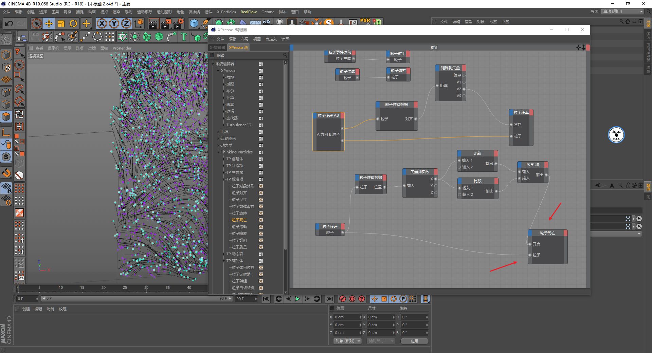Open the 对象(相对) coordinates dropdown
Viewport: 652px width, 353px height.
point(347,341)
